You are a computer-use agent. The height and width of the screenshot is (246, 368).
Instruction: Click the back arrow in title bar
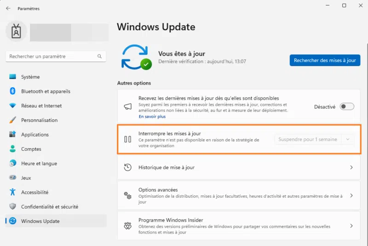pyautogui.click(x=8, y=8)
